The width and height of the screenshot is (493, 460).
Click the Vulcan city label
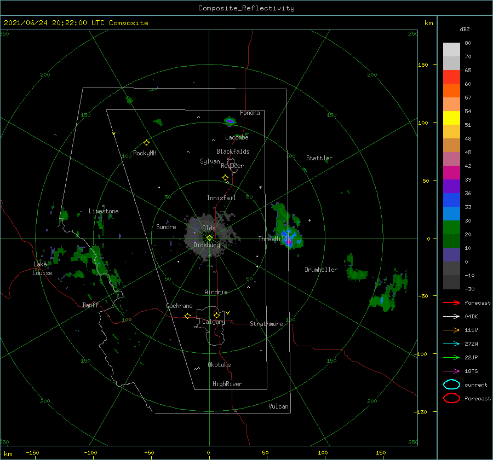[x=279, y=406]
